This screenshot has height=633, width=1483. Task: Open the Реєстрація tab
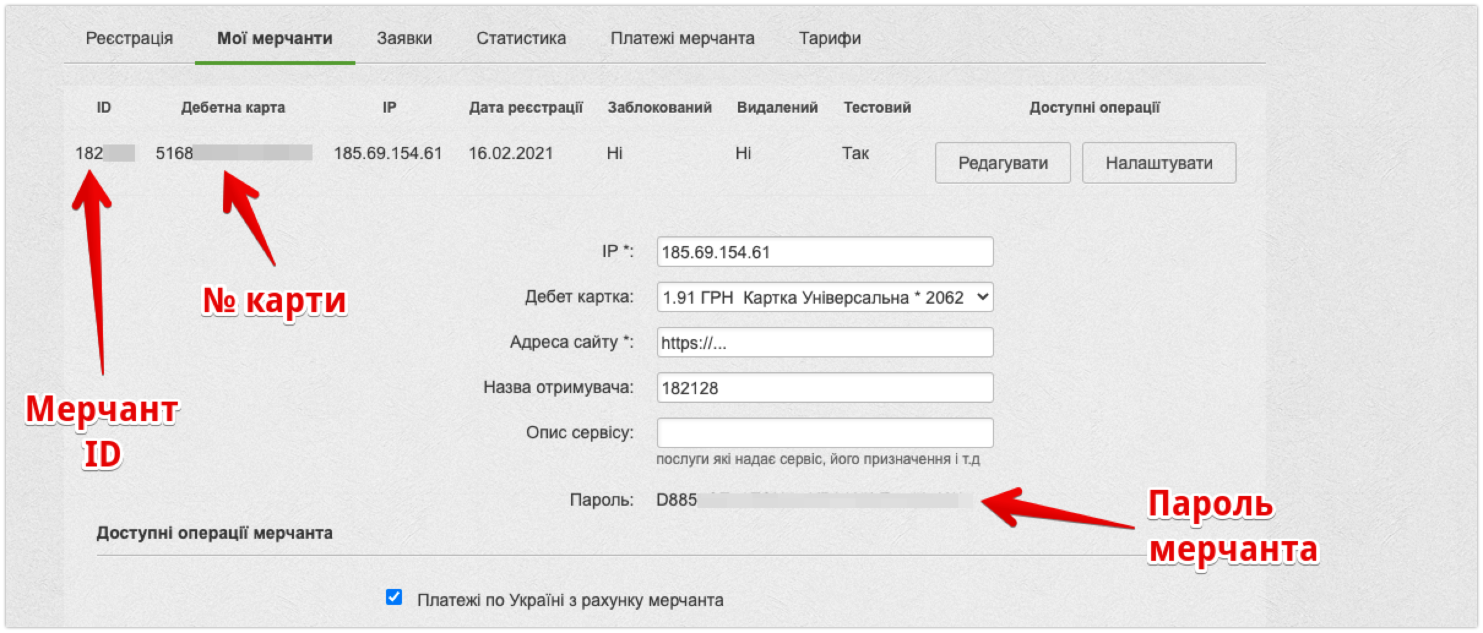click(x=129, y=38)
